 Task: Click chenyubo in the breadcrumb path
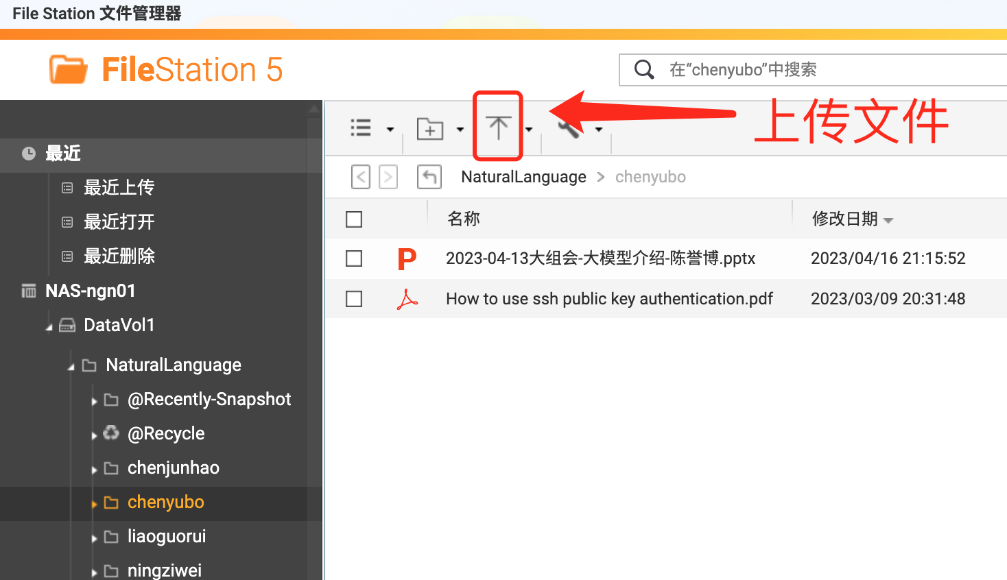point(650,177)
